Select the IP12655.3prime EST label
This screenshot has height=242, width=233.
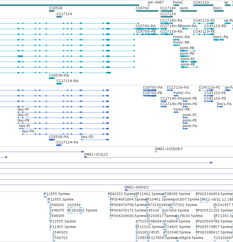(61, 199)
